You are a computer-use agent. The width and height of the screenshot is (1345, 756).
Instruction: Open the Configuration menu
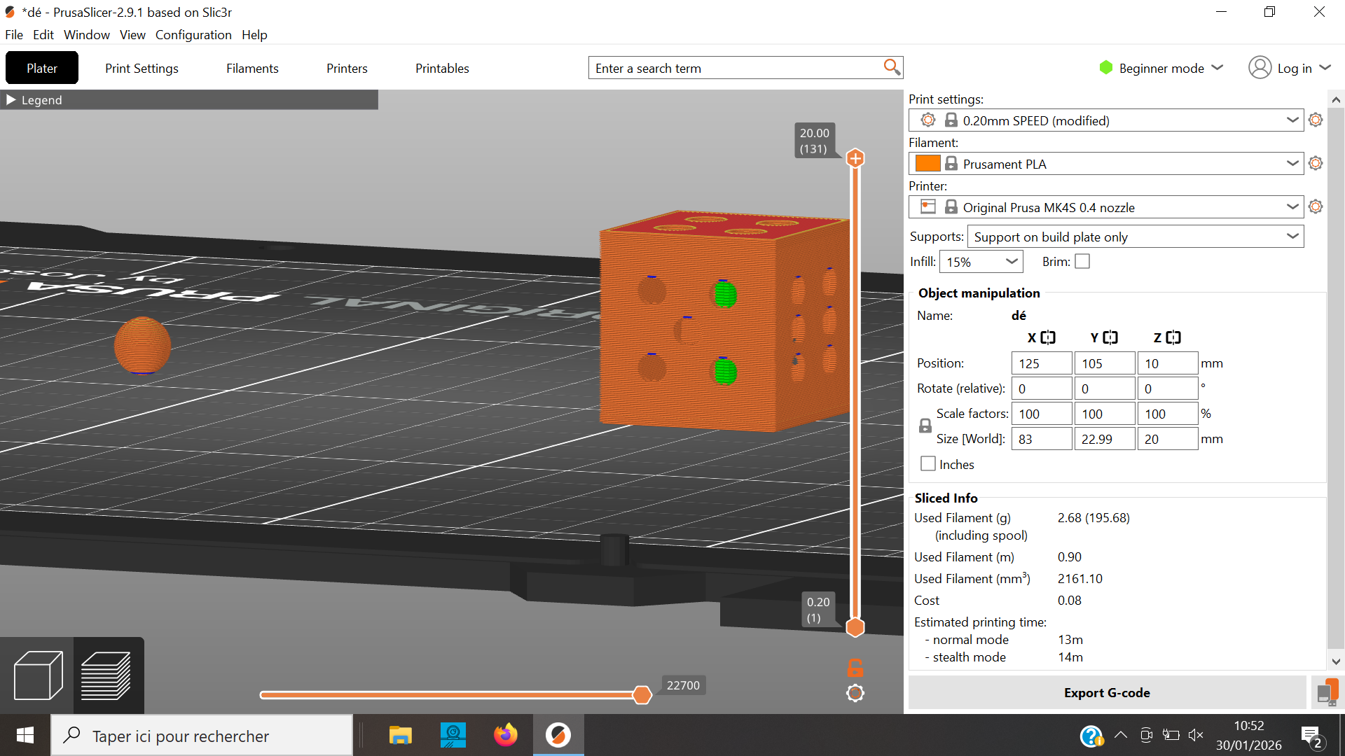(193, 35)
